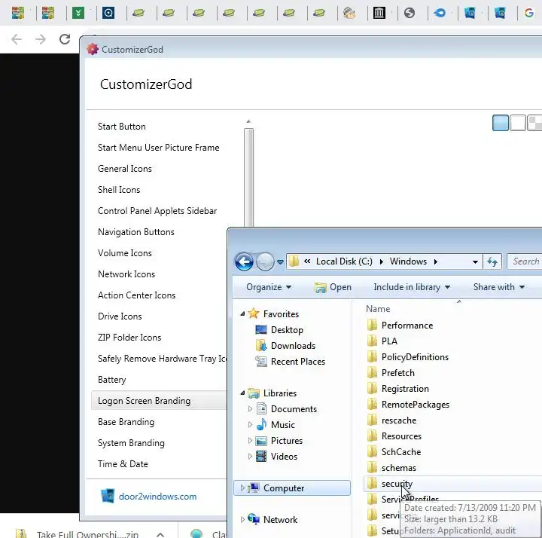
Task: Expand the Documents library
Action: click(250, 408)
